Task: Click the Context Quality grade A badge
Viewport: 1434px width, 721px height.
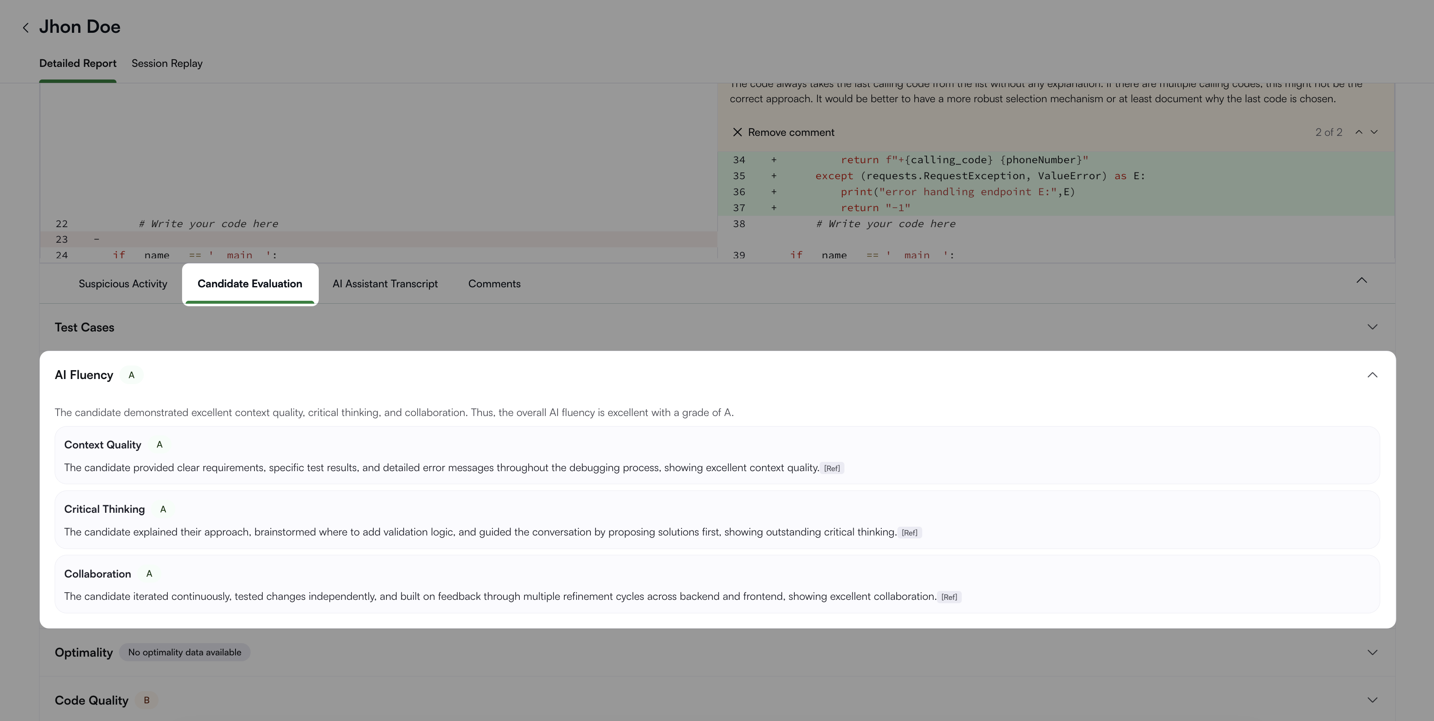Action: pos(159,445)
